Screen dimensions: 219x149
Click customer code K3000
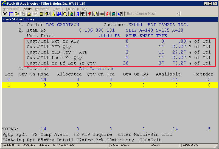tap(135, 25)
